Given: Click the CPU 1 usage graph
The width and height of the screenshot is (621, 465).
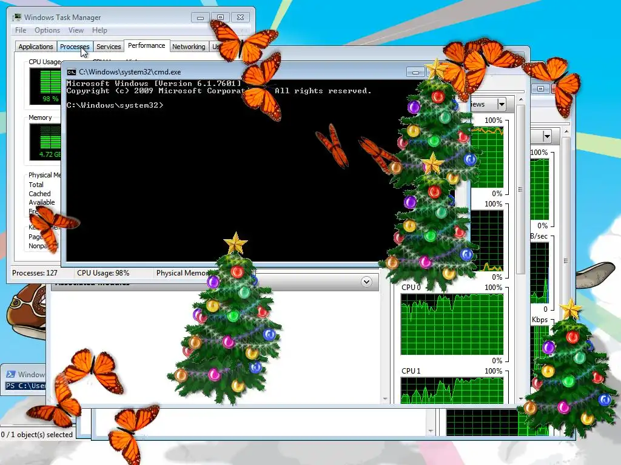Looking at the screenshot, I should [452, 391].
